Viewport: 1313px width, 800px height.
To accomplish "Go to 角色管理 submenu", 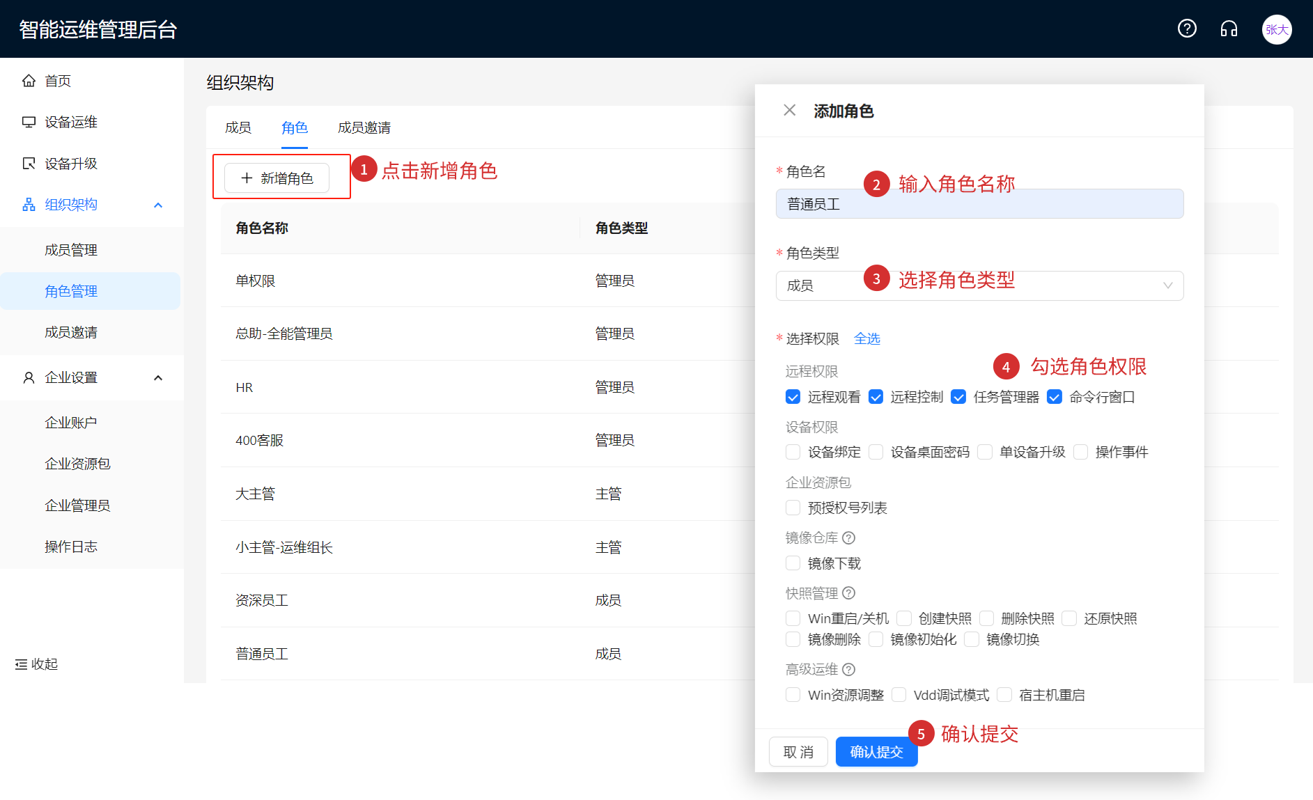I will 91,291.
